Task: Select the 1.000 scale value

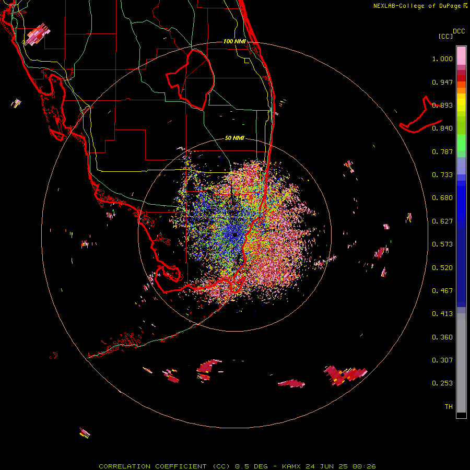Action: [442, 58]
